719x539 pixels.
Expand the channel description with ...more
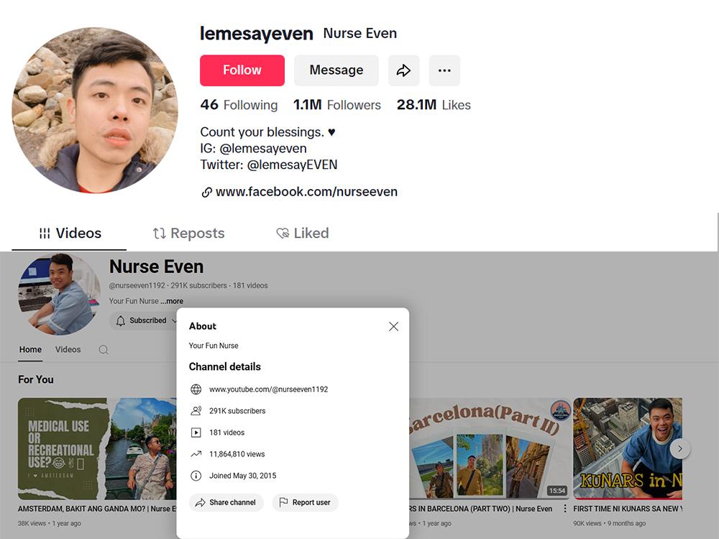click(172, 300)
